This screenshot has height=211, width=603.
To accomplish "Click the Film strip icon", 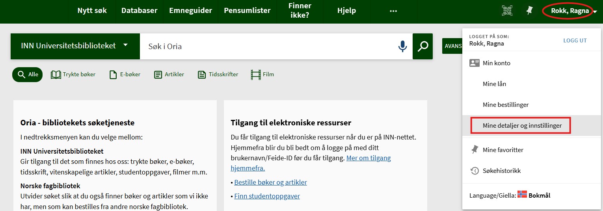I will point(256,74).
